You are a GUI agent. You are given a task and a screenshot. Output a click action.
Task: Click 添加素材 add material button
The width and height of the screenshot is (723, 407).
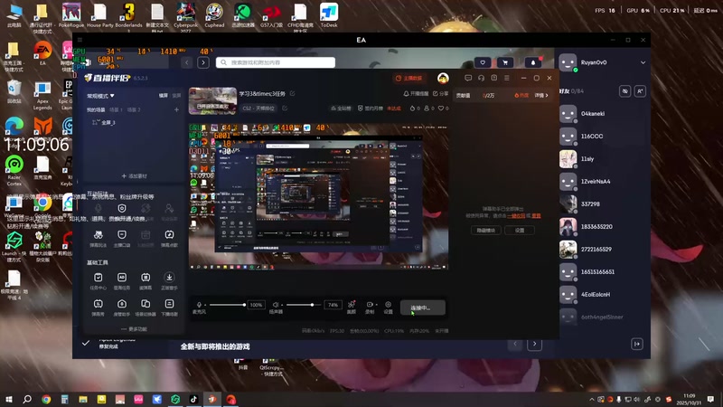tap(134, 175)
